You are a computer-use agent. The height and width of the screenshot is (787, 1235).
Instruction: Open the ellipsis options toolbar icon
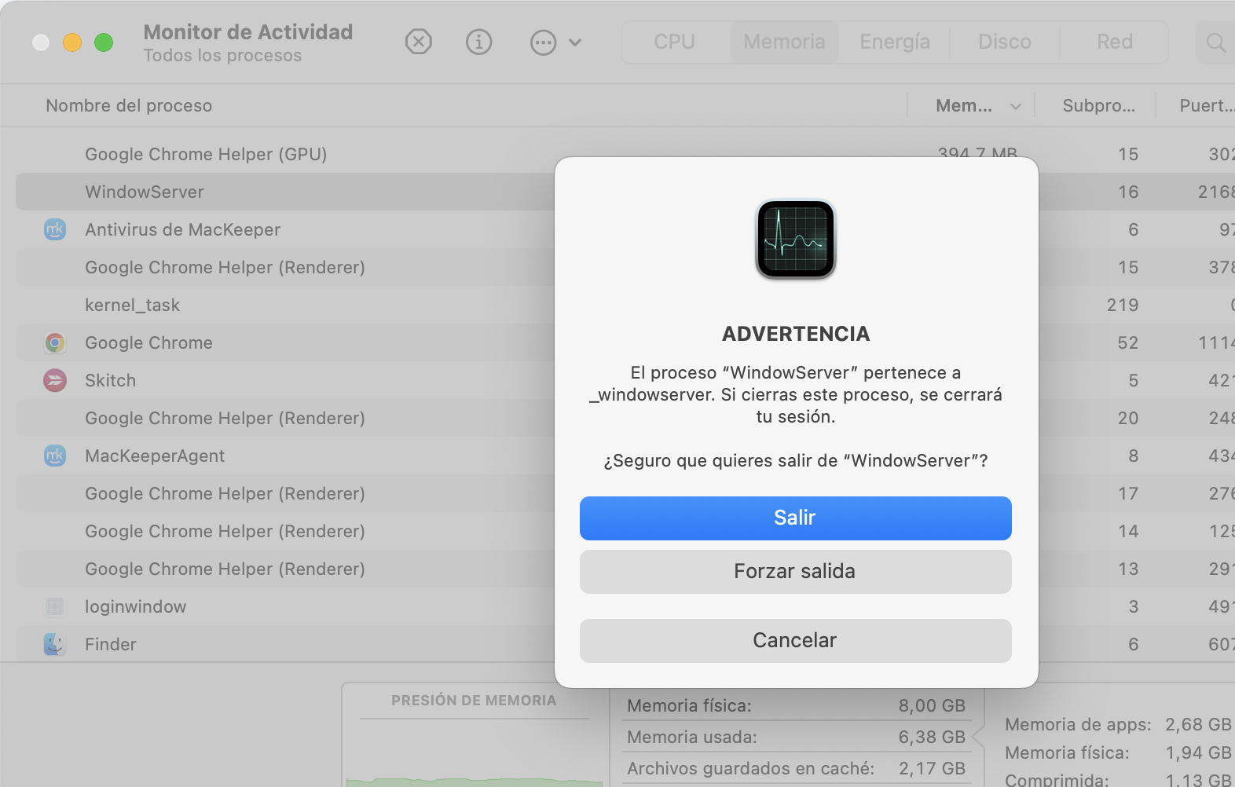[543, 42]
